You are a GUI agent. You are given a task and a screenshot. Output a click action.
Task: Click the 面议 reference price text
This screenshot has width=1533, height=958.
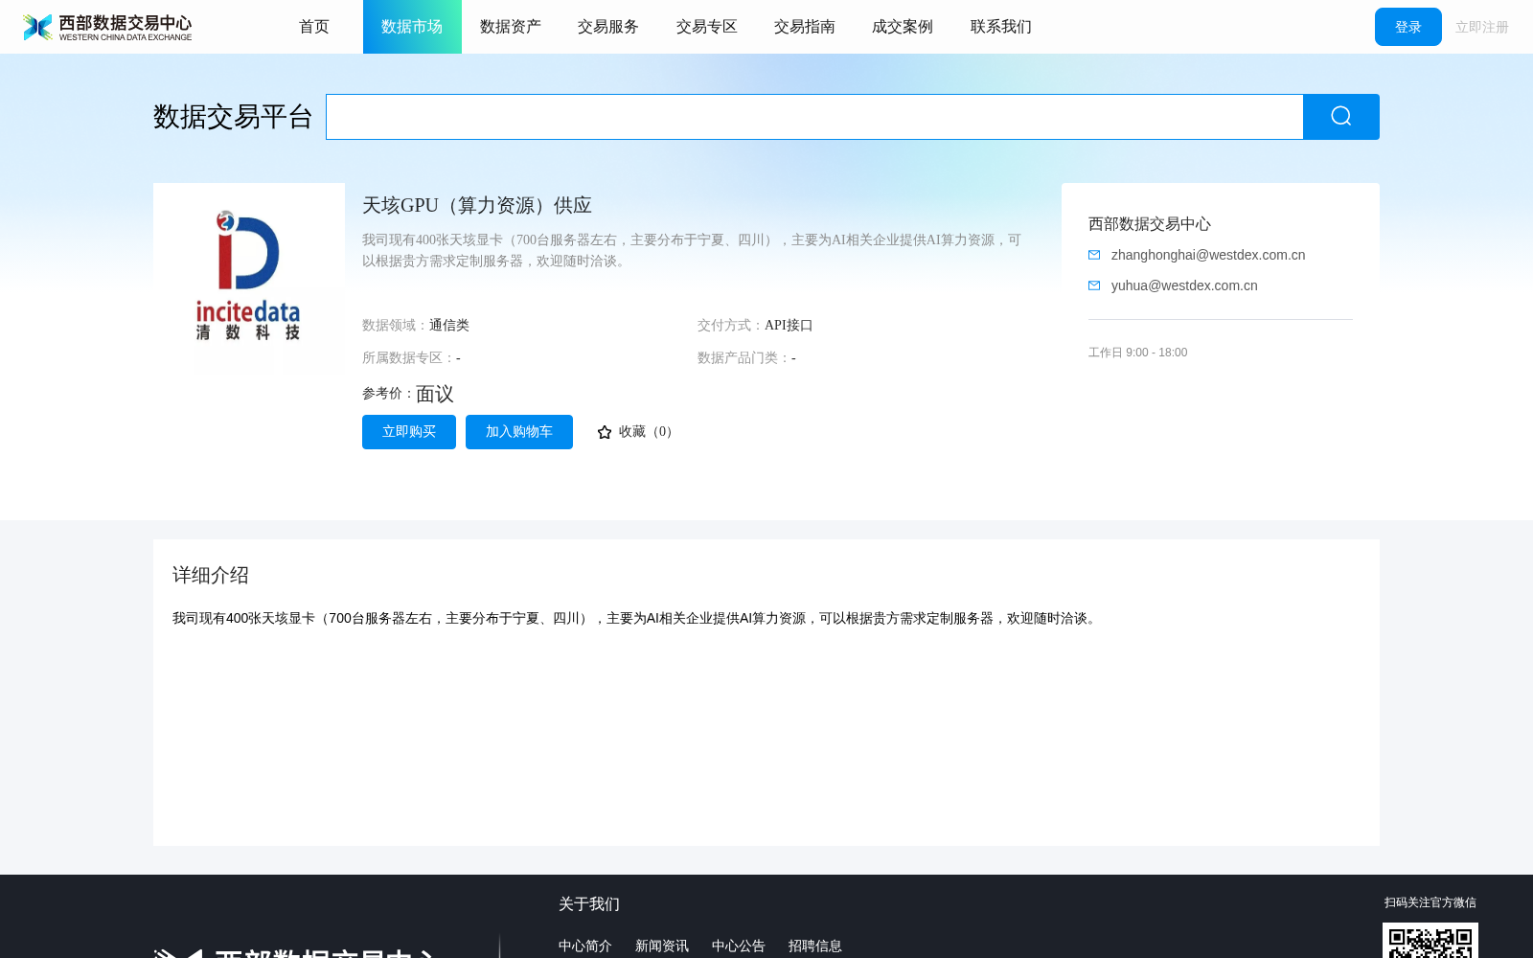click(x=435, y=394)
